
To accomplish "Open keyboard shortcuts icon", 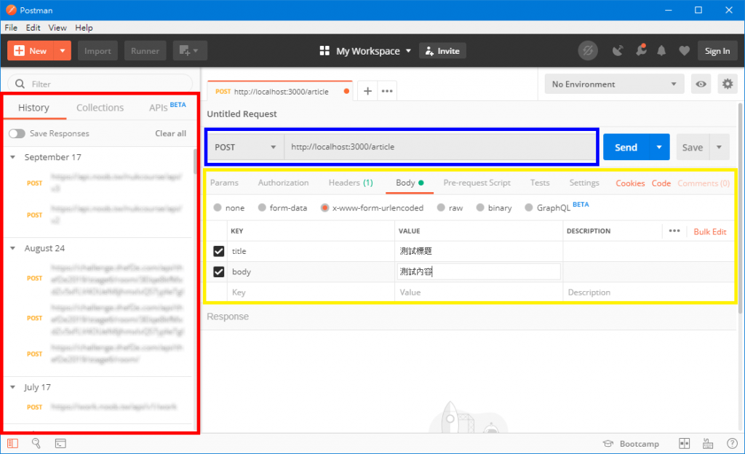I will 708,444.
